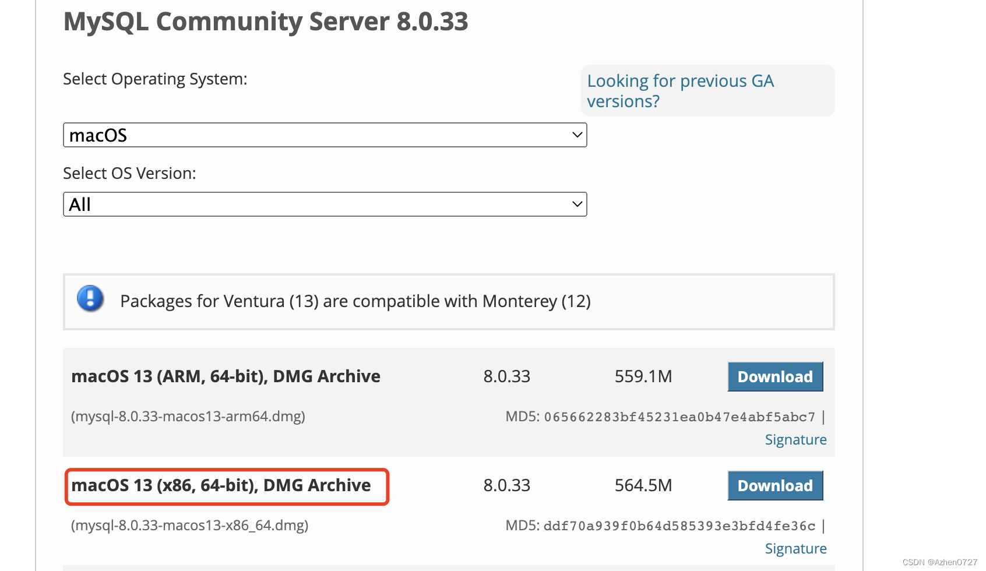
Task: Select MD5 hash ddf70a939f0b64d585393e3bfd4fe36c
Action: tap(679, 526)
